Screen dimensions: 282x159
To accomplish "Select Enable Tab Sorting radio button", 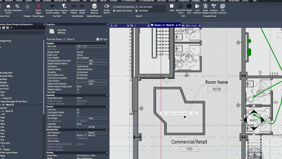I will pyautogui.click(x=114, y=11).
